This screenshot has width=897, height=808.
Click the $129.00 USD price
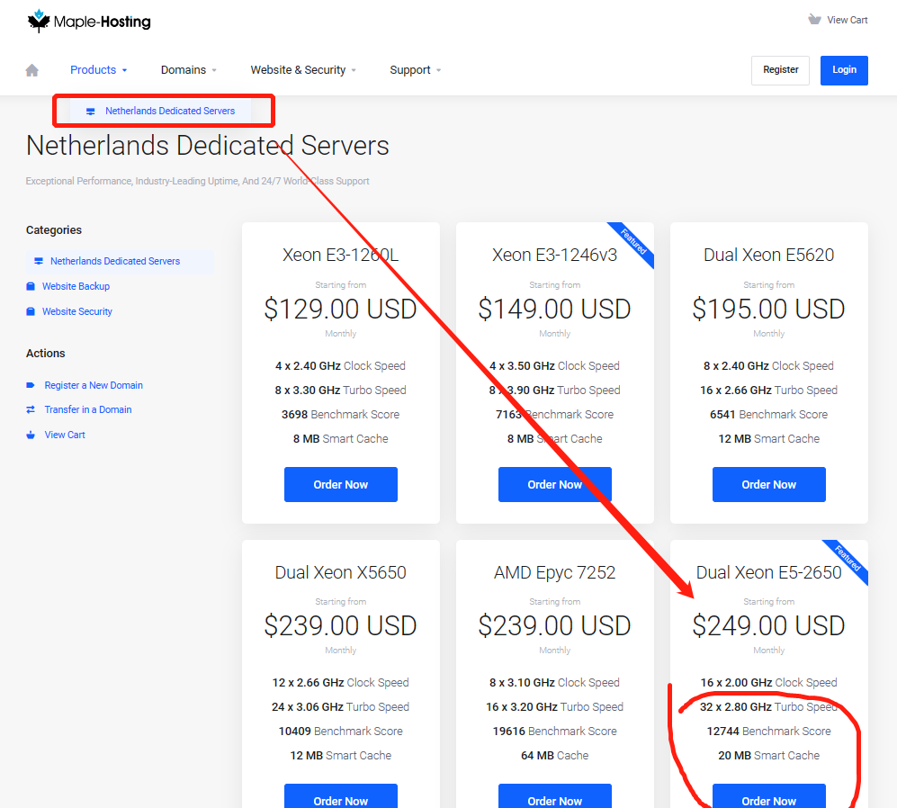coord(340,309)
